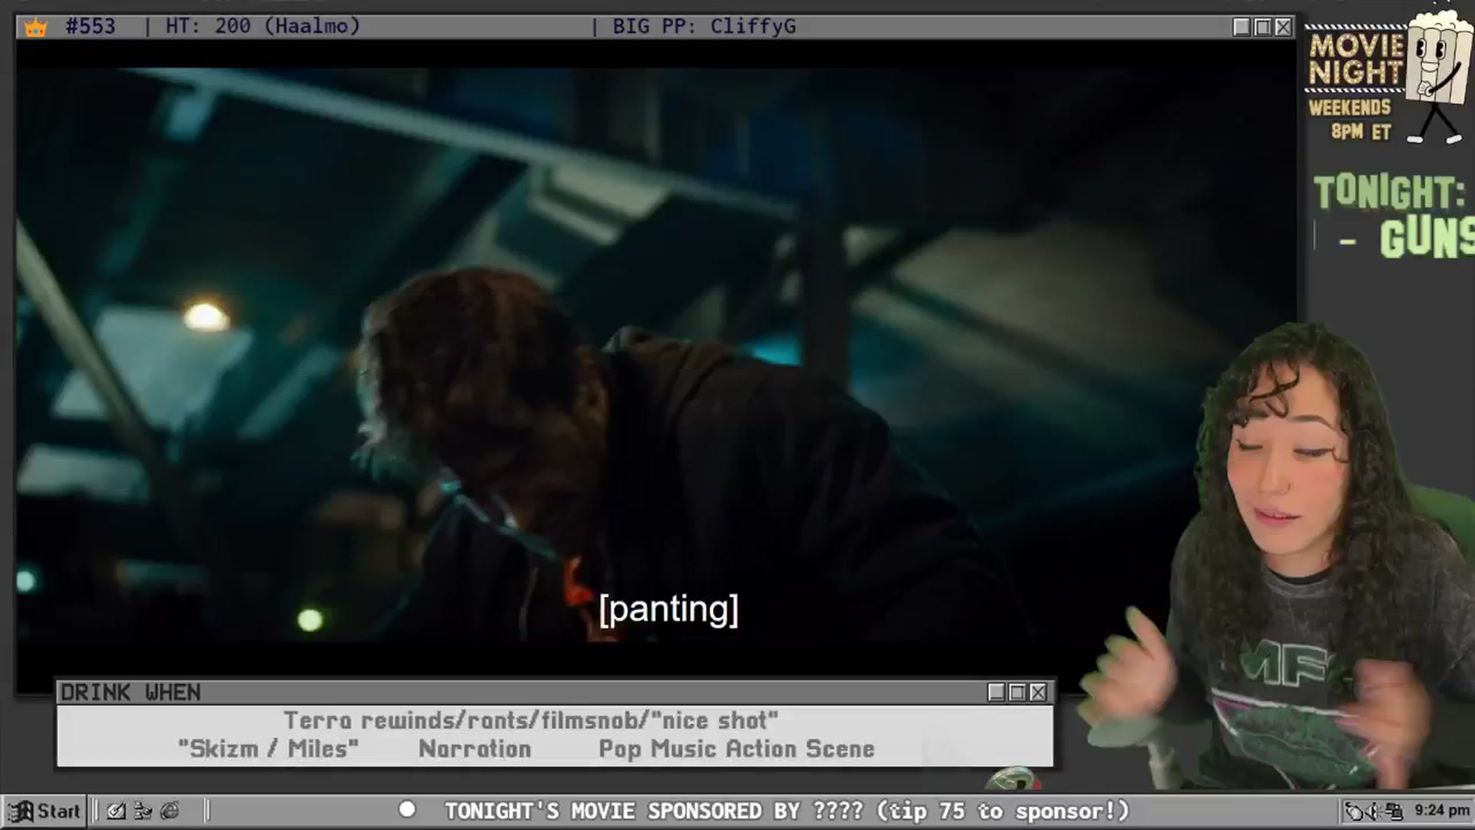Click the "TONIGHT:" heading in the sidebar
The width and height of the screenshot is (1475, 830).
click(x=1389, y=192)
